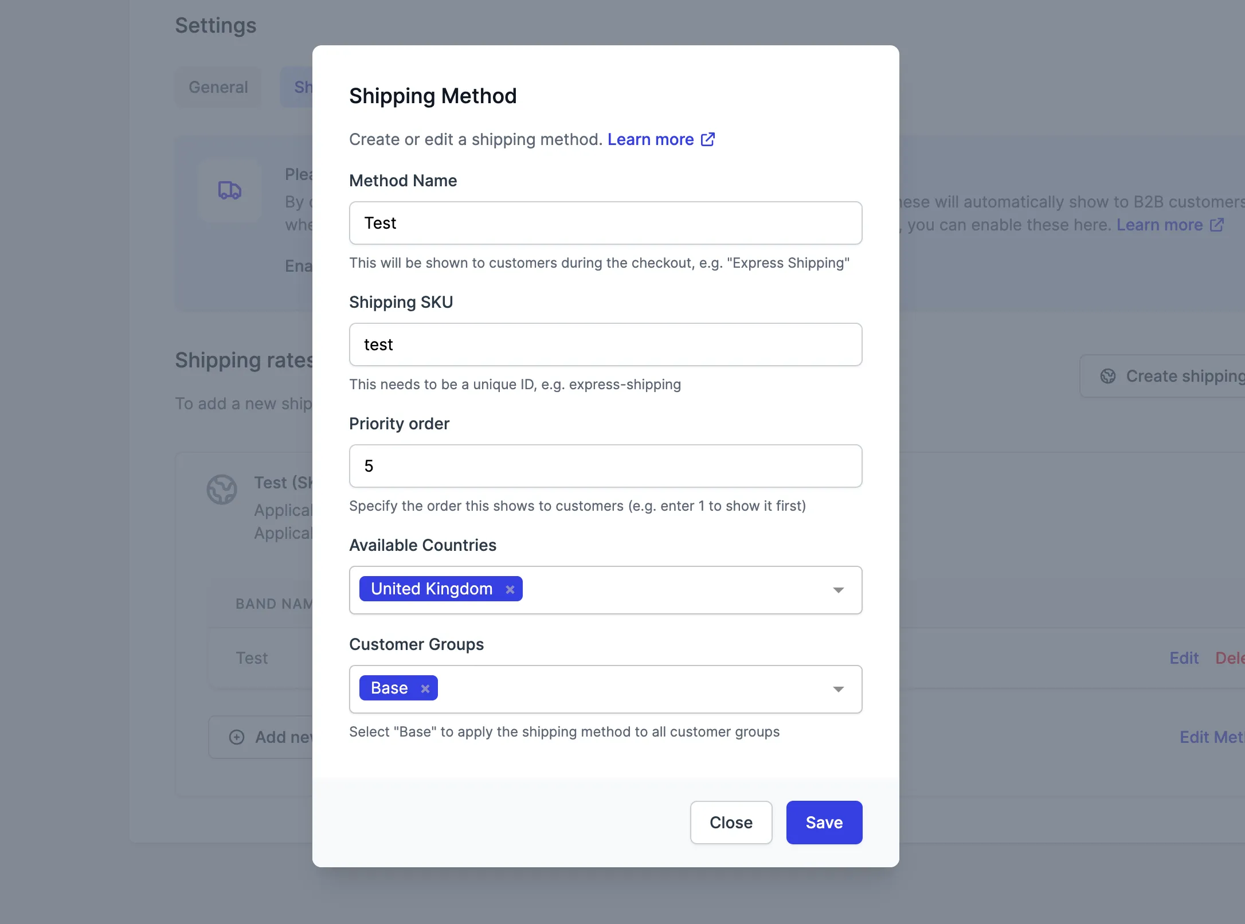This screenshot has width=1245, height=924.
Task: Expand the Customer Groups dropdown arrow
Action: (838, 689)
